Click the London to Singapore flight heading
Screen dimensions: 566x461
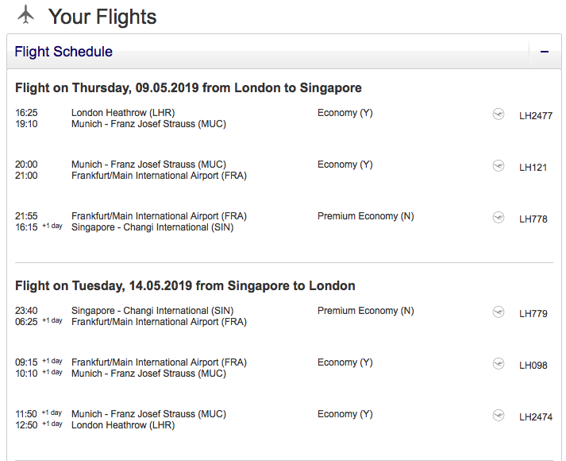coord(188,87)
